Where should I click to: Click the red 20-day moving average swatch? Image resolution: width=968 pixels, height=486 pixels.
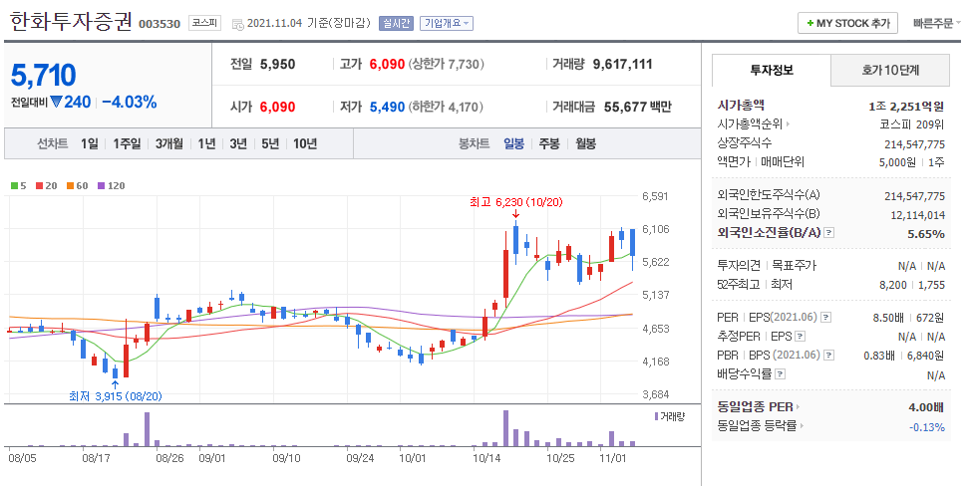tap(40, 185)
